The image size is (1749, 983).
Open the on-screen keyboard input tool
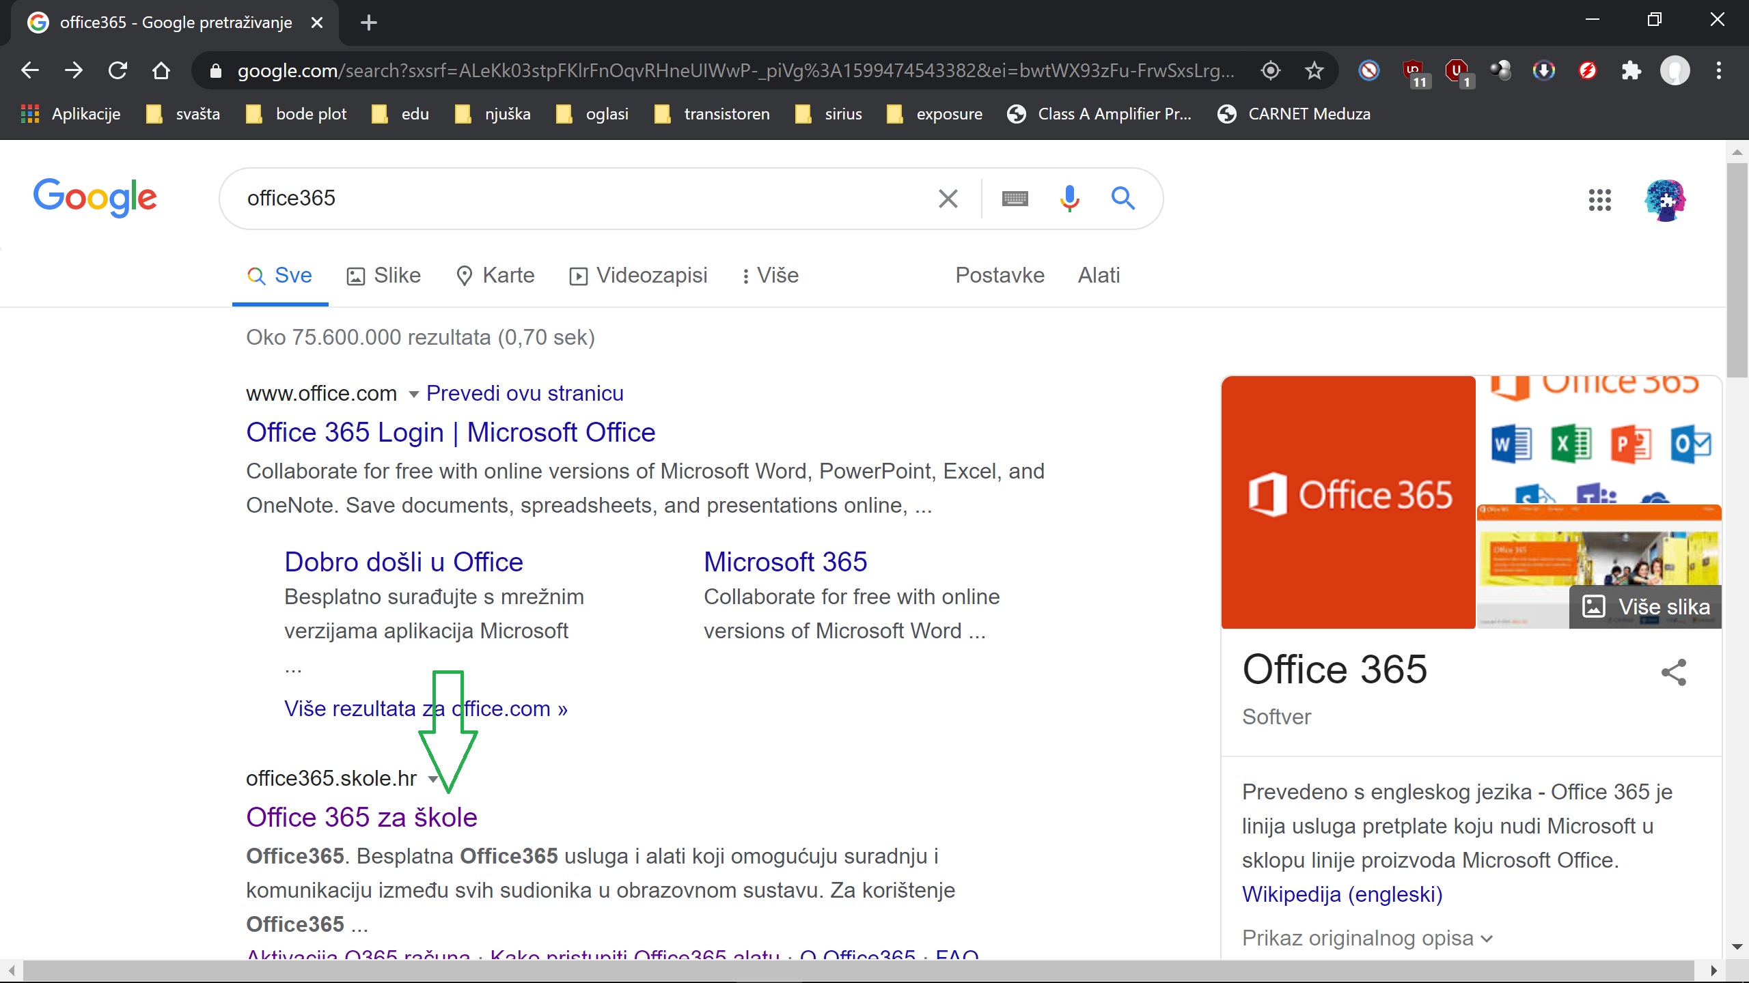pyautogui.click(x=1015, y=199)
